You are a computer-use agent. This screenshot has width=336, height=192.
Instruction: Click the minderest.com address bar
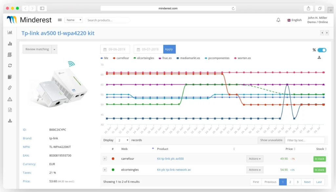point(168,8)
